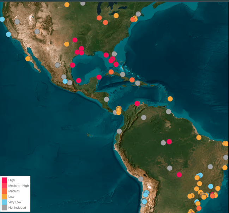229x213 pixels.
Task: Select the light blue marker on the southern California coast
Action: coord(8,34)
